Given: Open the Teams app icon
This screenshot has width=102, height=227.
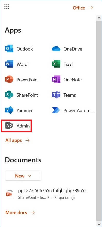Looking at the screenshot, I should [x=56, y=95].
